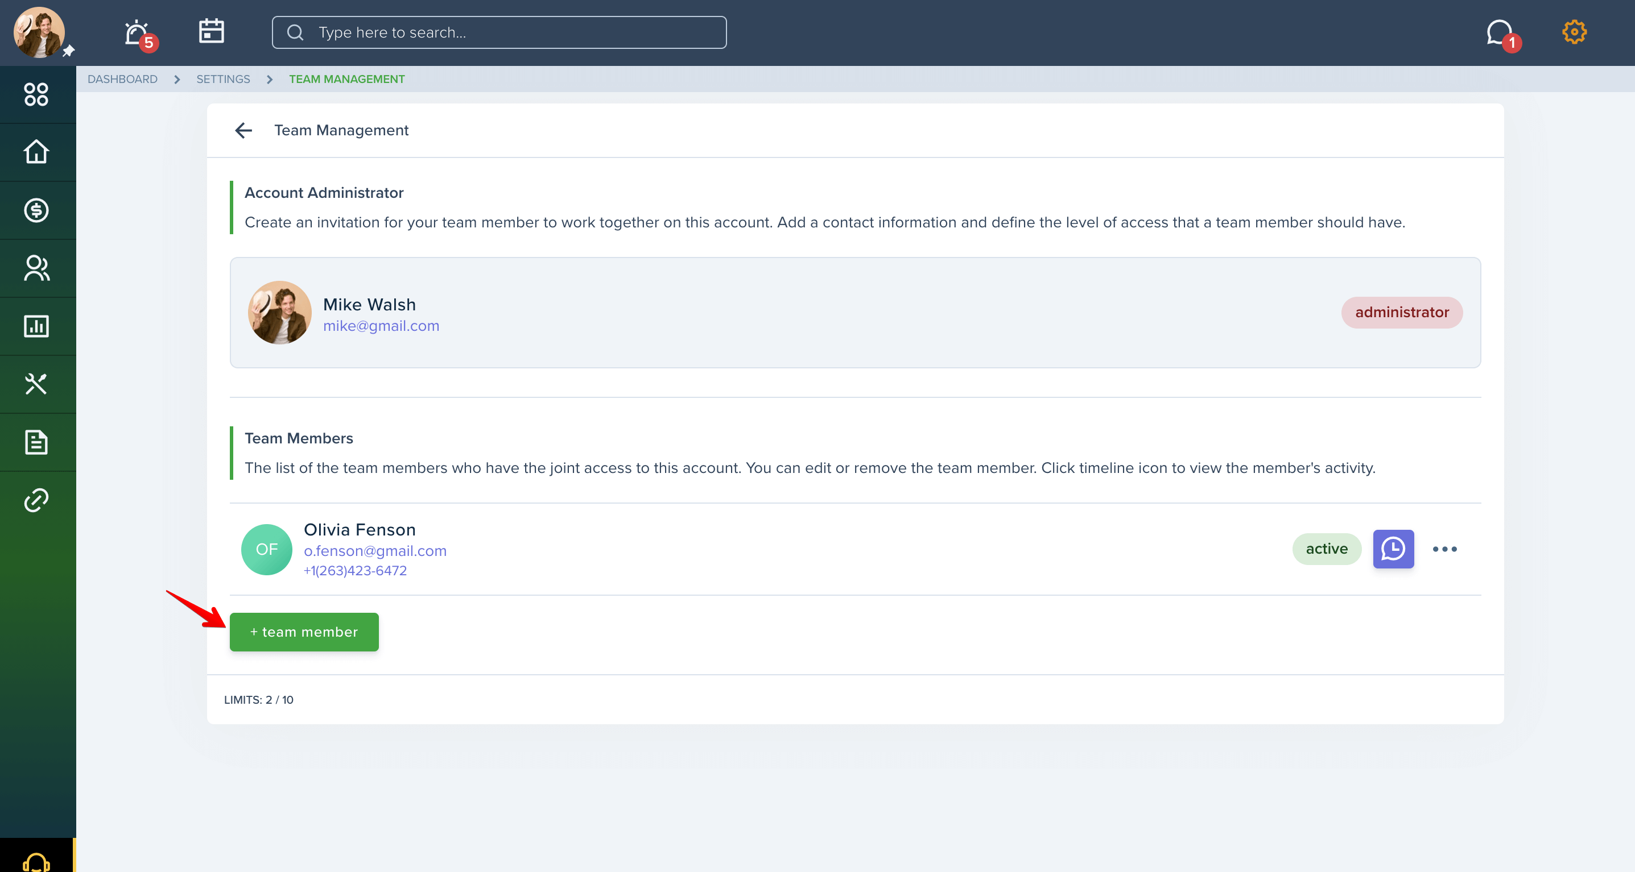
Task: Open the calendar icon in the top bar
Action: pyautogui.click(x=212, y=31)
